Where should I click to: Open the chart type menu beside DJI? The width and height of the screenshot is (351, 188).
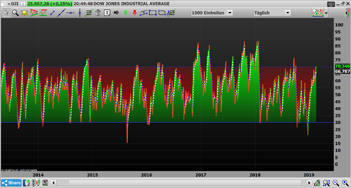[x=6, y=4]
